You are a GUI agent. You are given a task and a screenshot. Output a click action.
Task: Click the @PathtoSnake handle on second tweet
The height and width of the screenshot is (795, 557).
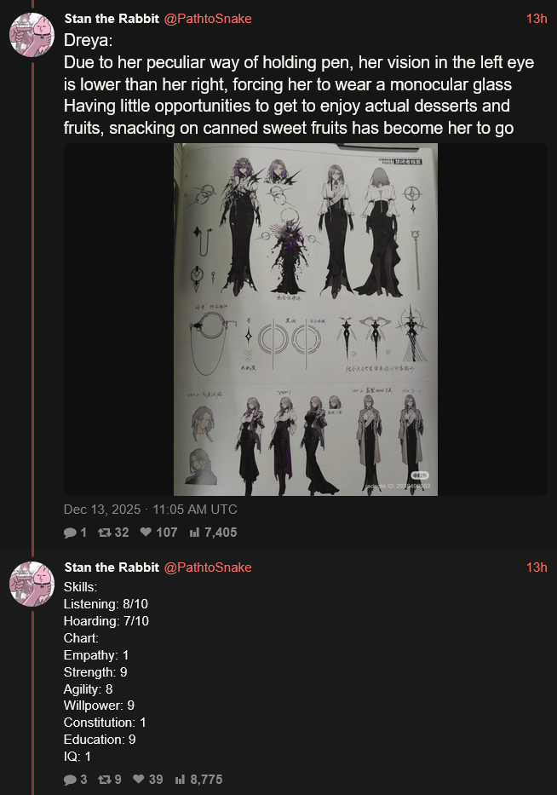[208, 567]
